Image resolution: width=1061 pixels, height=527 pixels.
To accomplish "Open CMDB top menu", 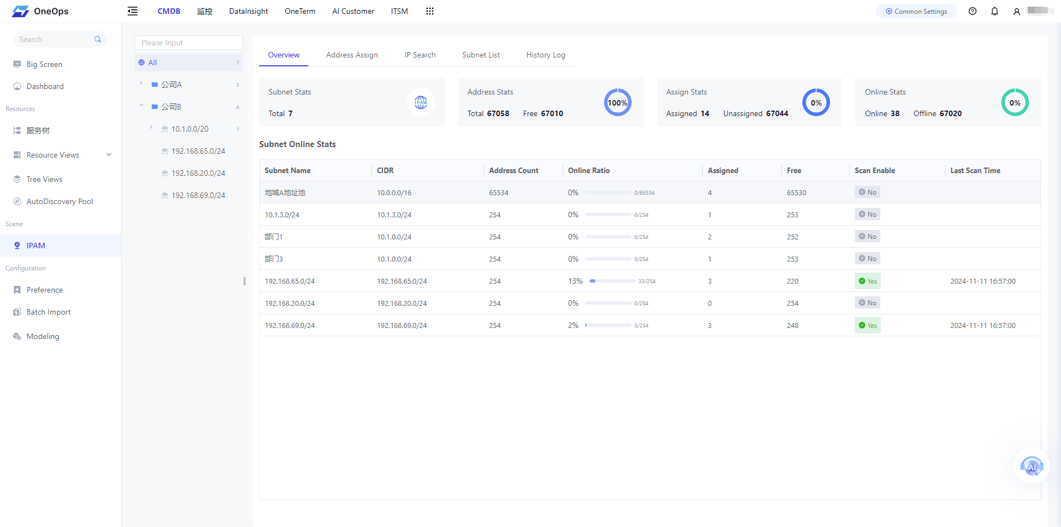I will [x=169, y=11].
